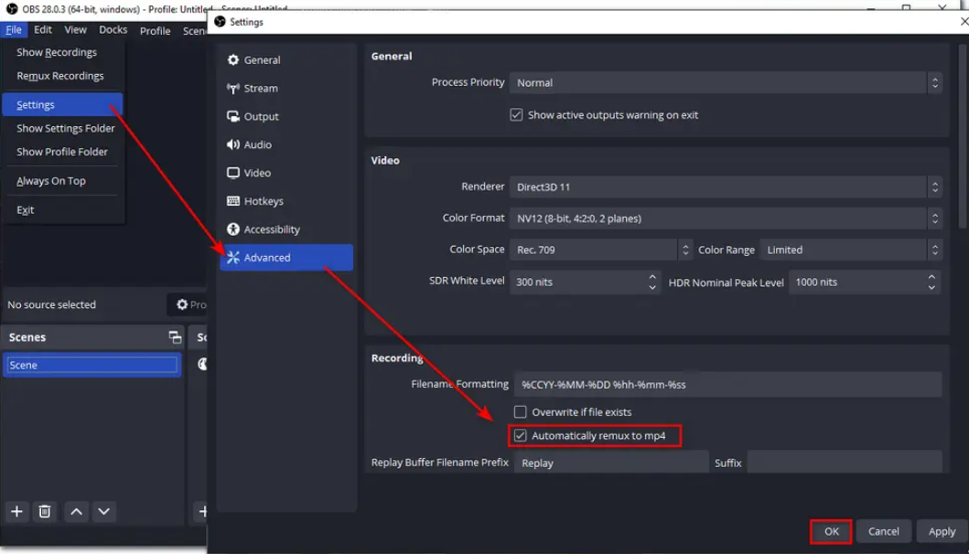The width and height of the screenshot is (969, 554).
Task: Open General settings via its gear icon
Action: pos(233,60)
